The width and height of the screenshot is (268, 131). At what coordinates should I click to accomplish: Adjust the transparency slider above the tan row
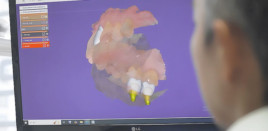34,15
